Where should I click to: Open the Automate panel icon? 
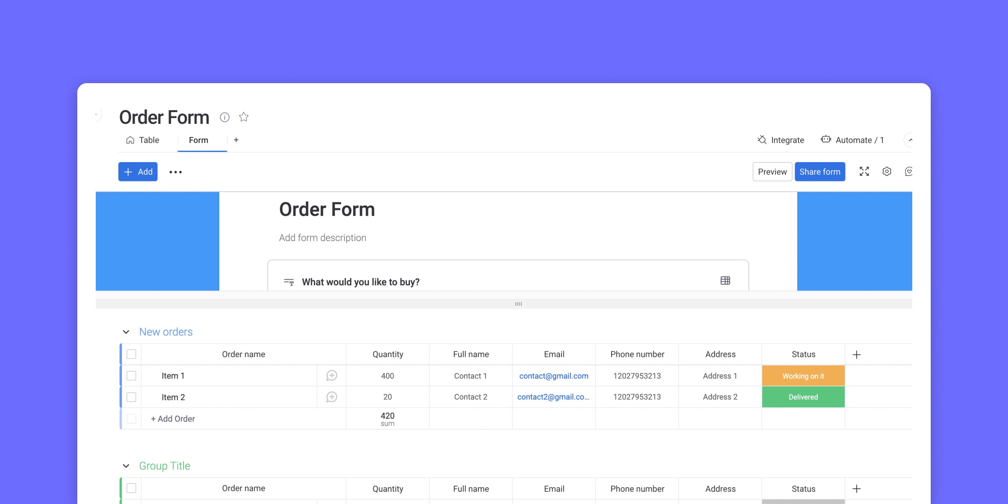coord(825,139)
